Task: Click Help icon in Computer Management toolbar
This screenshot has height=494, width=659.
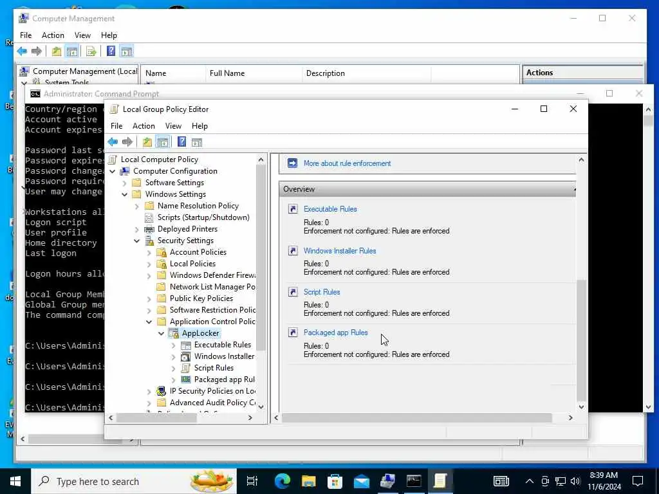Action: coord(111,51)
